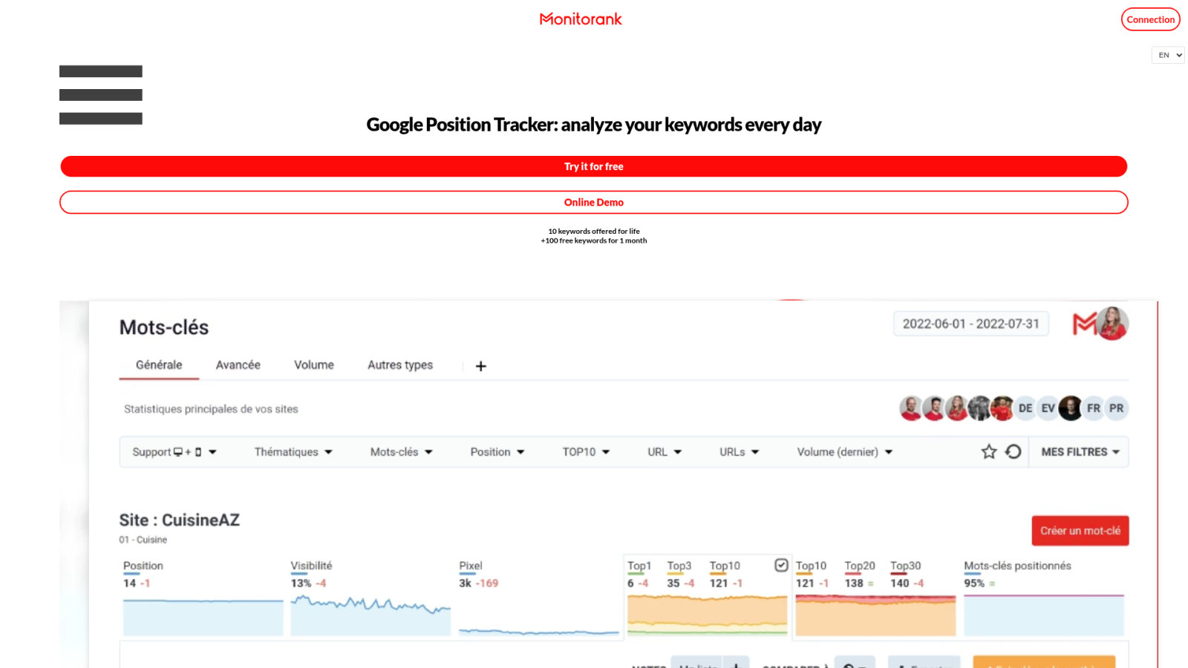The height and width of the screenshot is (668, 1188).
Task: Select the PR avatar badge
Action: 1117,408
